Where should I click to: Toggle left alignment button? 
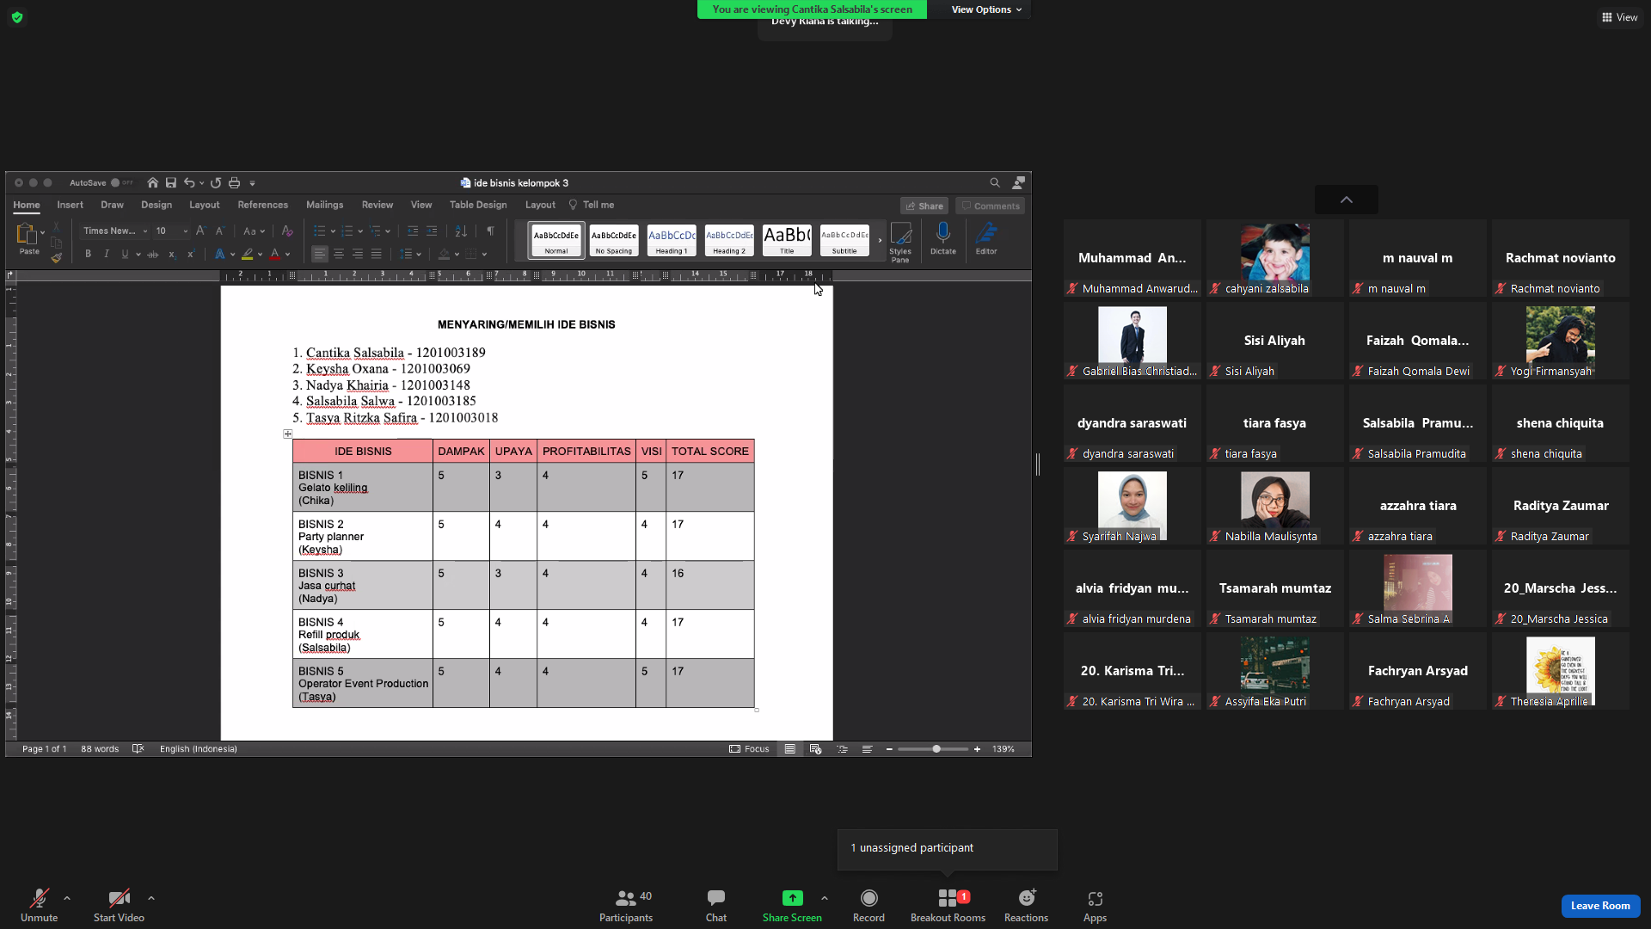[320, 254]
